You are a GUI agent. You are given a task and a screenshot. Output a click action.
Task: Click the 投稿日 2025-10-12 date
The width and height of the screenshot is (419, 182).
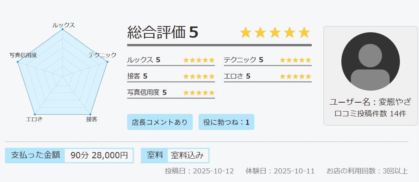(199, 171)
